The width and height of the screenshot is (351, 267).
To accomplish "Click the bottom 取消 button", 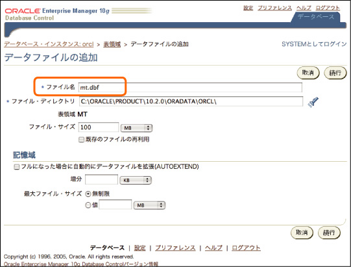I will (x=302, y=233).
